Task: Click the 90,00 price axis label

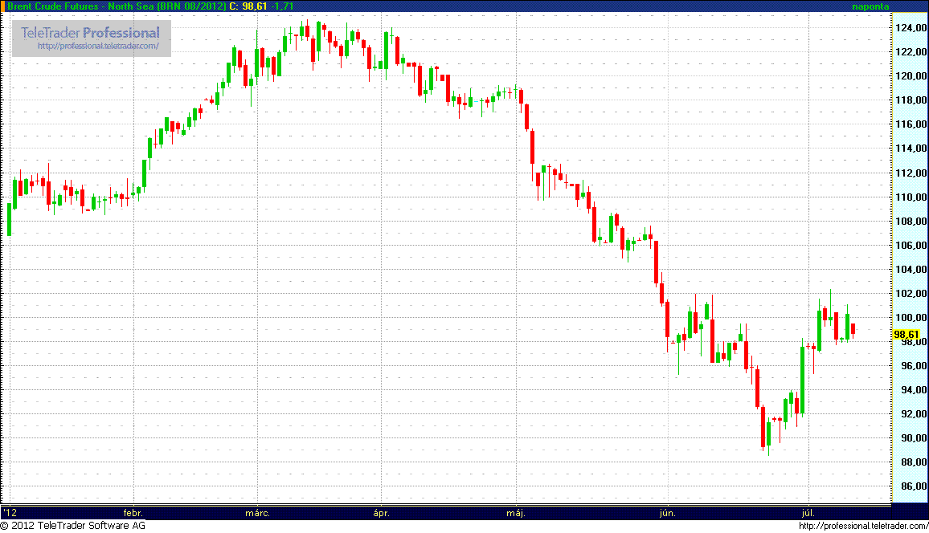Action: (x=914, y=438)
